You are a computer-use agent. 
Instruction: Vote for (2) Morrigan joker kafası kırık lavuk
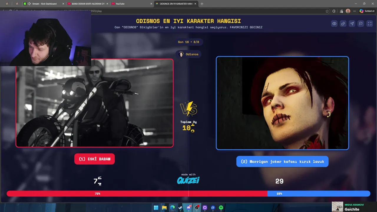coord(282,161)
